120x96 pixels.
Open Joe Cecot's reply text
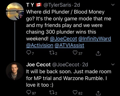click(x=69, y=78)
